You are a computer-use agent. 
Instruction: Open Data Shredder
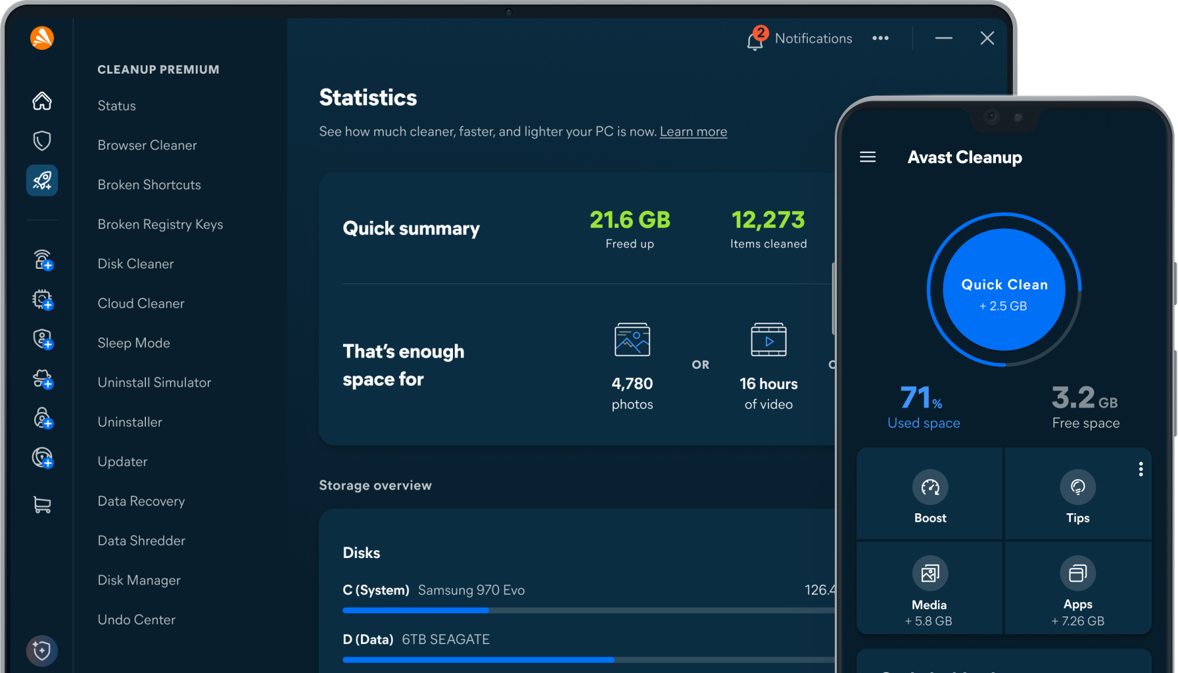142,541
